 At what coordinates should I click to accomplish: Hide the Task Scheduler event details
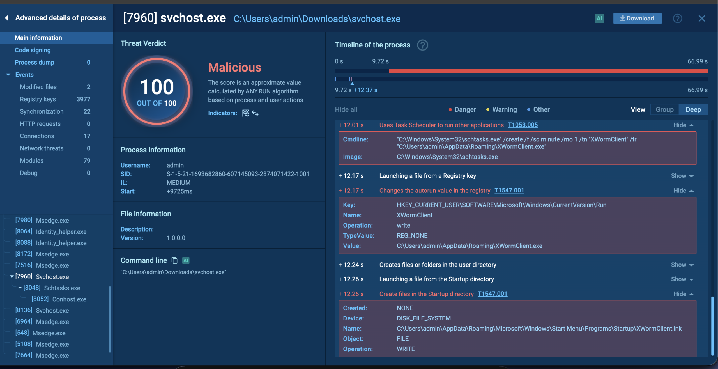(684, 125)
